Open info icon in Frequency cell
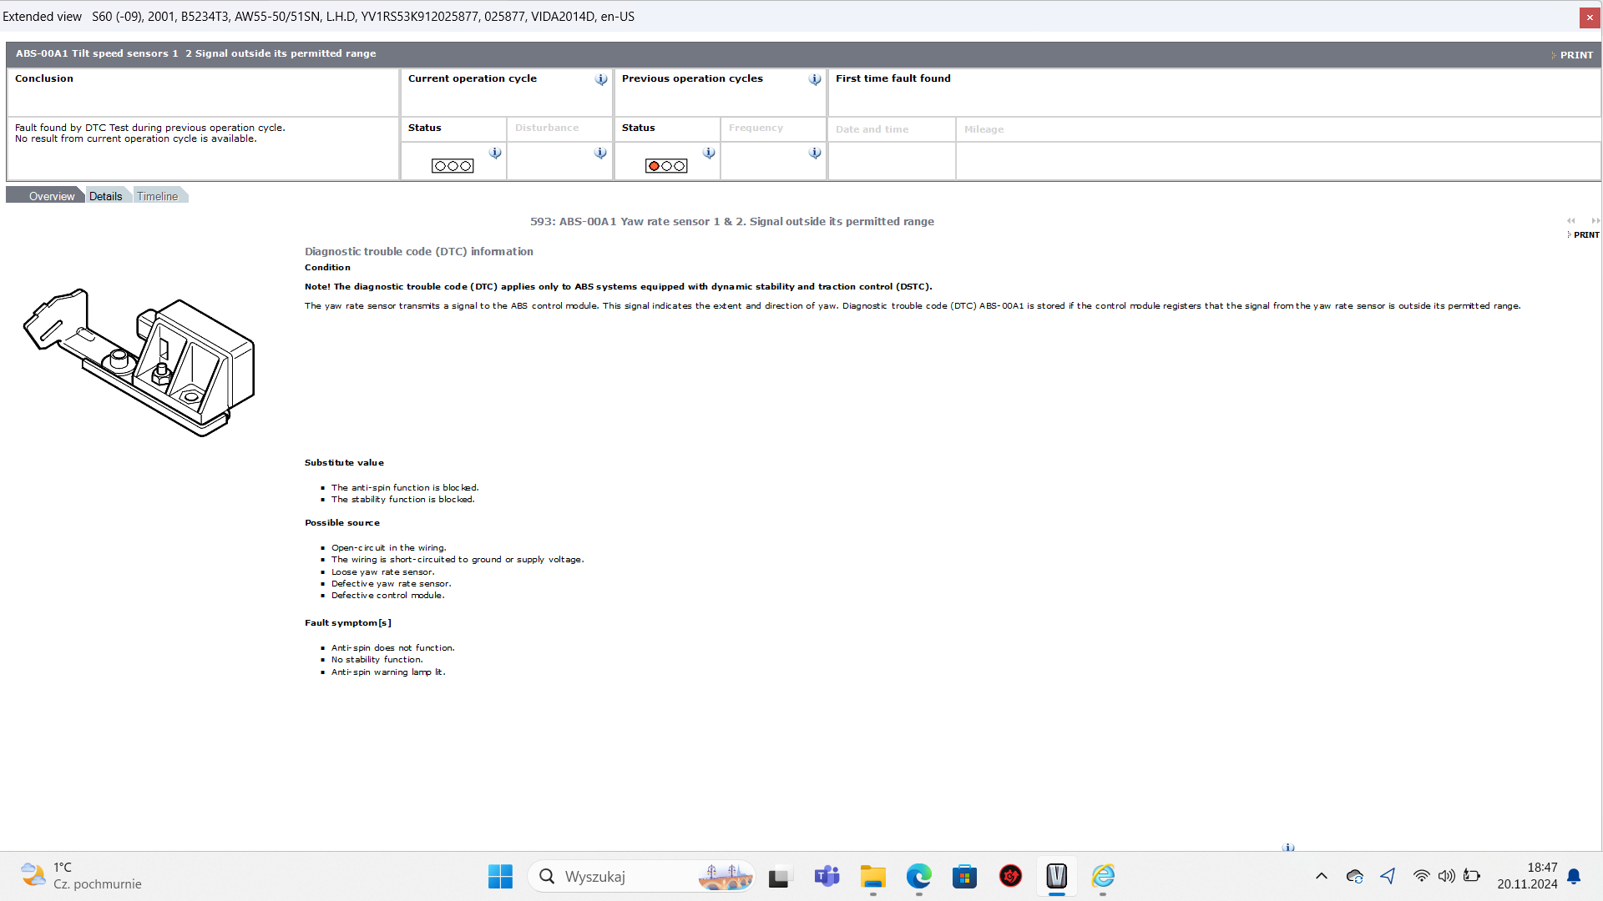Image resolution: width=1603 pixels, height=901 pixels. coord(815,153)
